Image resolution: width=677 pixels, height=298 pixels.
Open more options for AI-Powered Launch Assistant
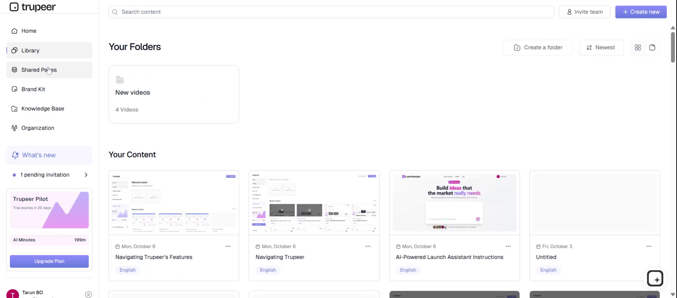tap(508, 247)
